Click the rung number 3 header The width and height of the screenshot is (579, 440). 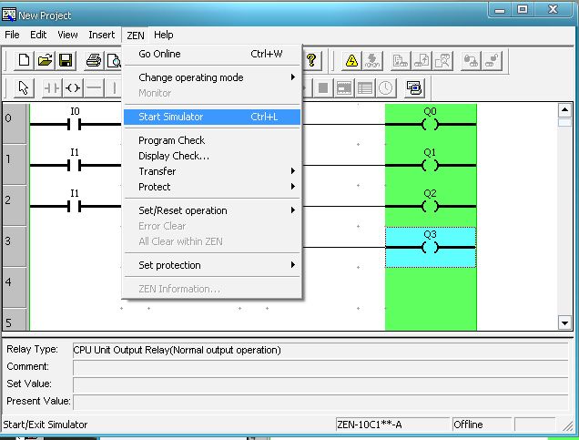(x=15, y=246)
